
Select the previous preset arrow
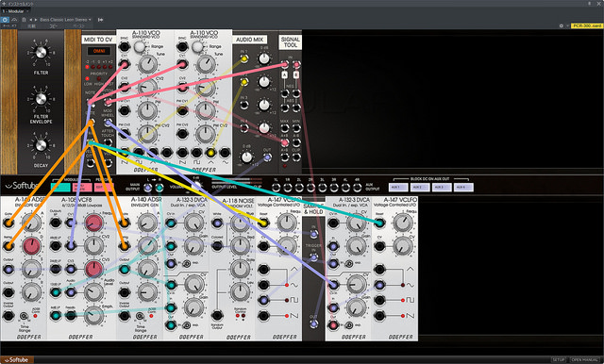(31, 20)
